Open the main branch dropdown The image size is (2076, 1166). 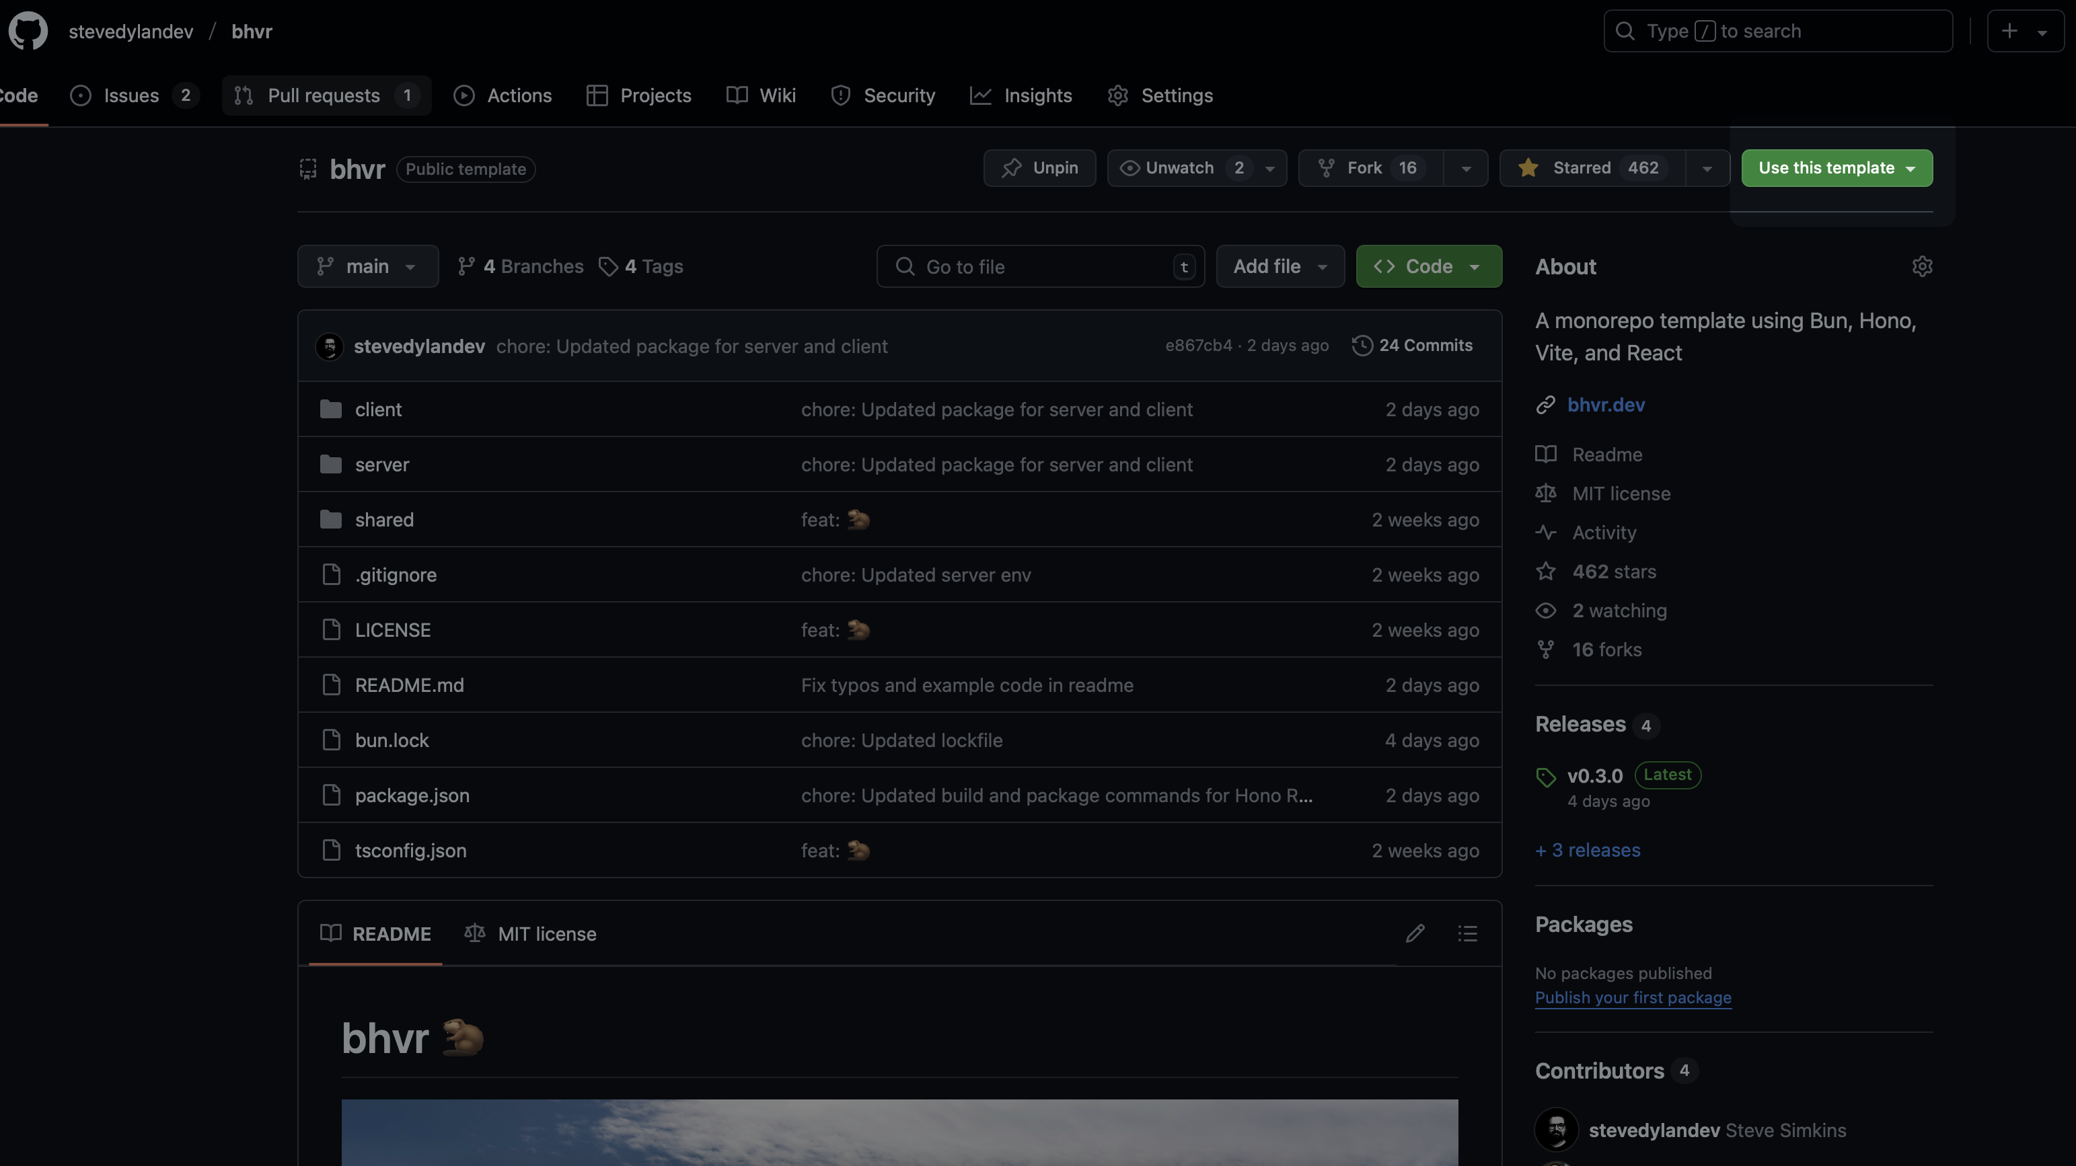pyautogui.click(x=367, y=267)
